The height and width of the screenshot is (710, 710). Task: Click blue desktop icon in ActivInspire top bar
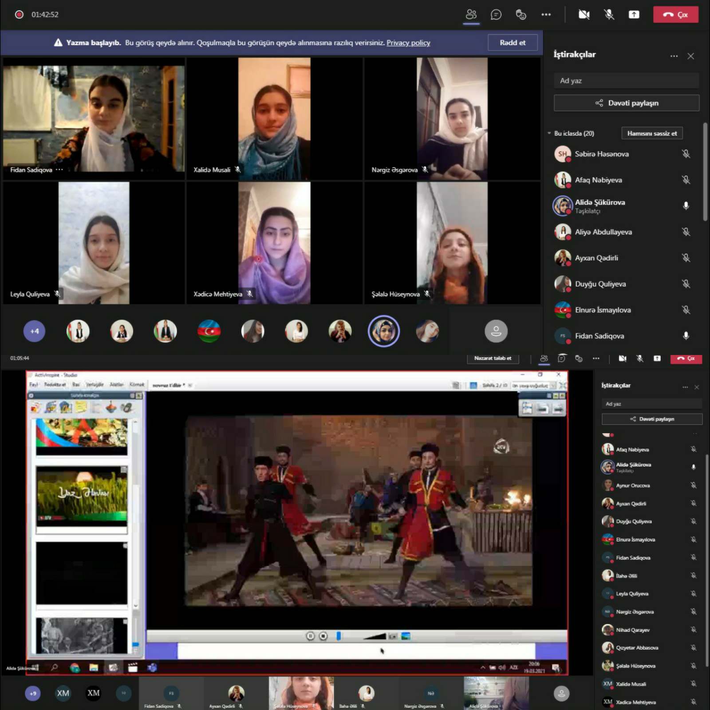(x=473, y=385)
